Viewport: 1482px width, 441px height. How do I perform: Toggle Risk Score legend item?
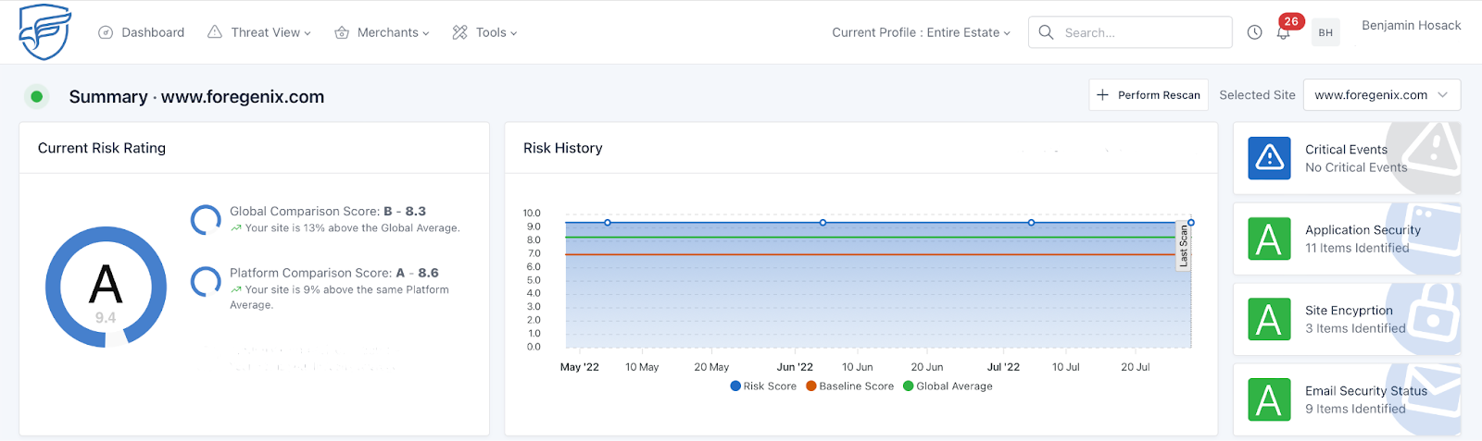(x=763, y=386)
